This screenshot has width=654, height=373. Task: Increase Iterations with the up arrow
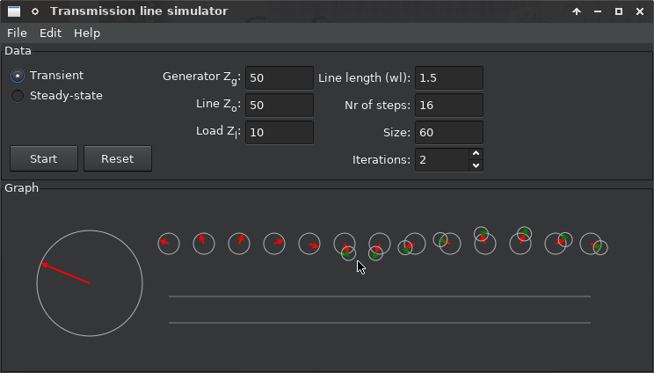click(476, 154)
